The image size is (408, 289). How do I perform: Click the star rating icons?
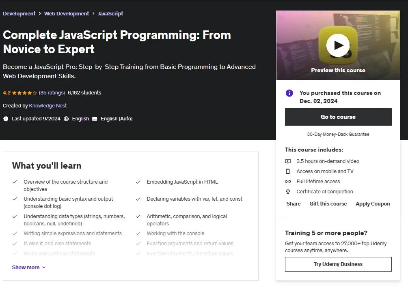(24, 93)
